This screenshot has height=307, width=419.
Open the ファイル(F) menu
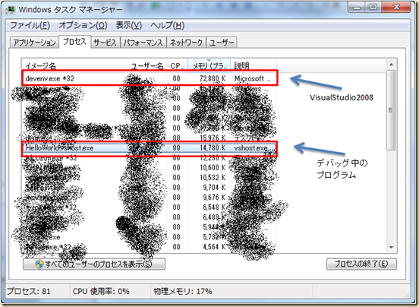(x=30, y=25)
